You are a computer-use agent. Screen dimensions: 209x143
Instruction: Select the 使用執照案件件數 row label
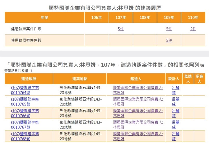(x=26, y=40)
